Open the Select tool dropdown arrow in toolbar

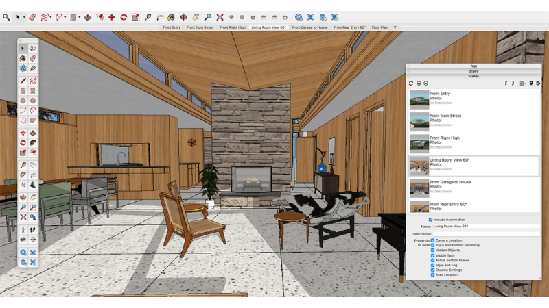click(24, 17)
